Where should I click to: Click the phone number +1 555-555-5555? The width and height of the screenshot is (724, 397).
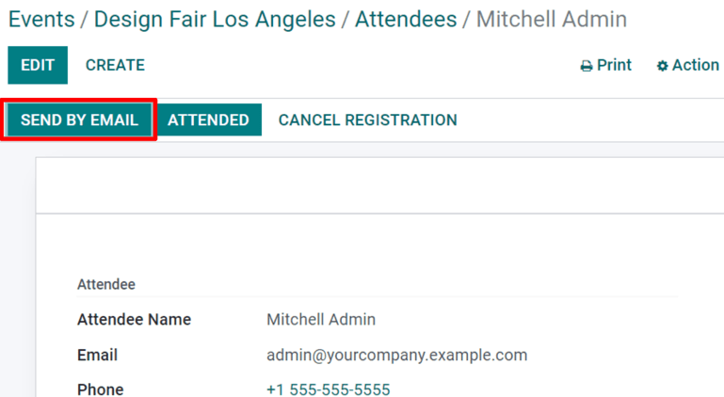point(328,389)
